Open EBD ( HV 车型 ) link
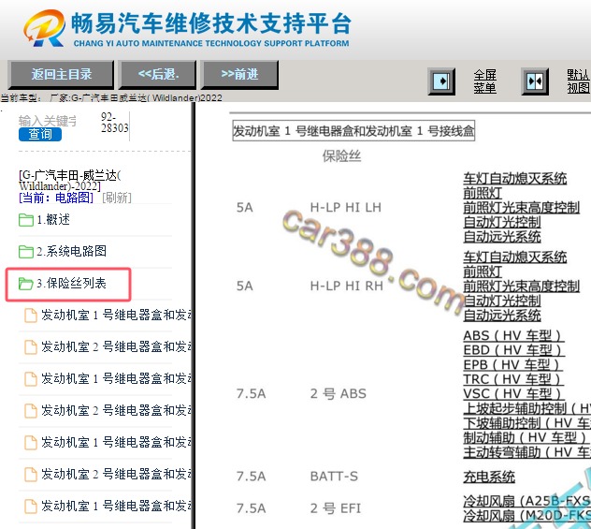591x529 pixels. click(513, 350)
